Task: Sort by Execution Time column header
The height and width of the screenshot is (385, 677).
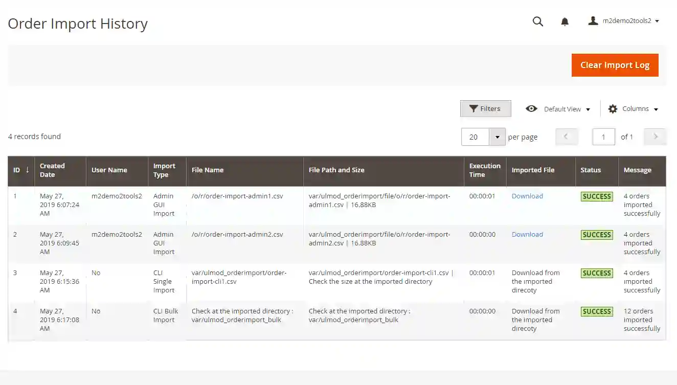Action: point(485,170)
